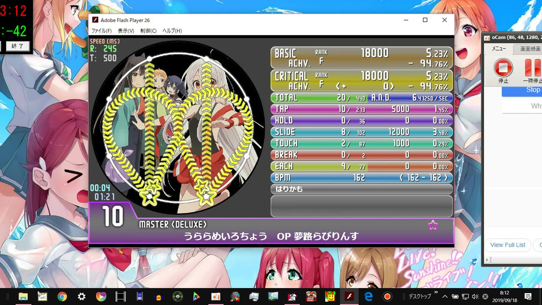Image resolution: width=542 pixels, height=305 pixels.
Task: Open View Full List link in oCam
Action: tap(508, 245)
